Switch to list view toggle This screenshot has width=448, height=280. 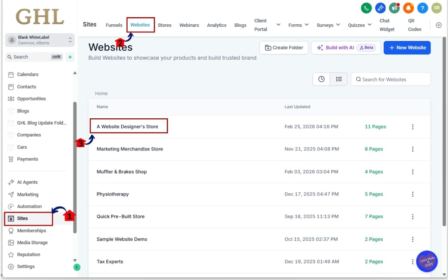[x=339, y=79]
